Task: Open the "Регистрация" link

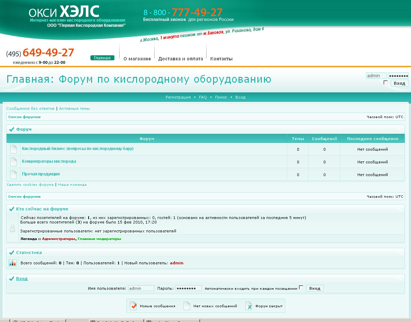Action: tap(178, 97)
